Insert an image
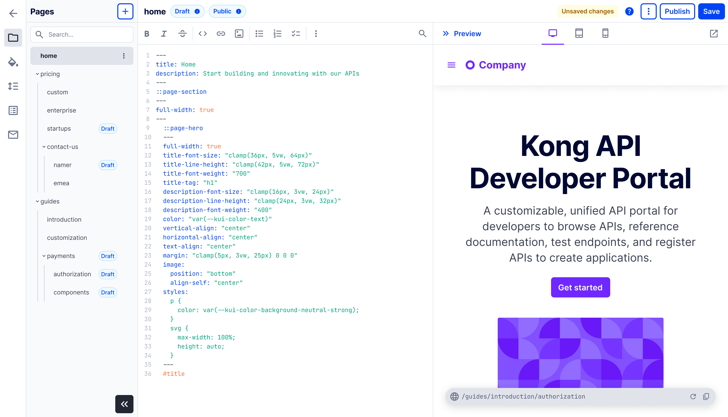The width and height of the screenshot is (728, 417). [x=239, y=34]
